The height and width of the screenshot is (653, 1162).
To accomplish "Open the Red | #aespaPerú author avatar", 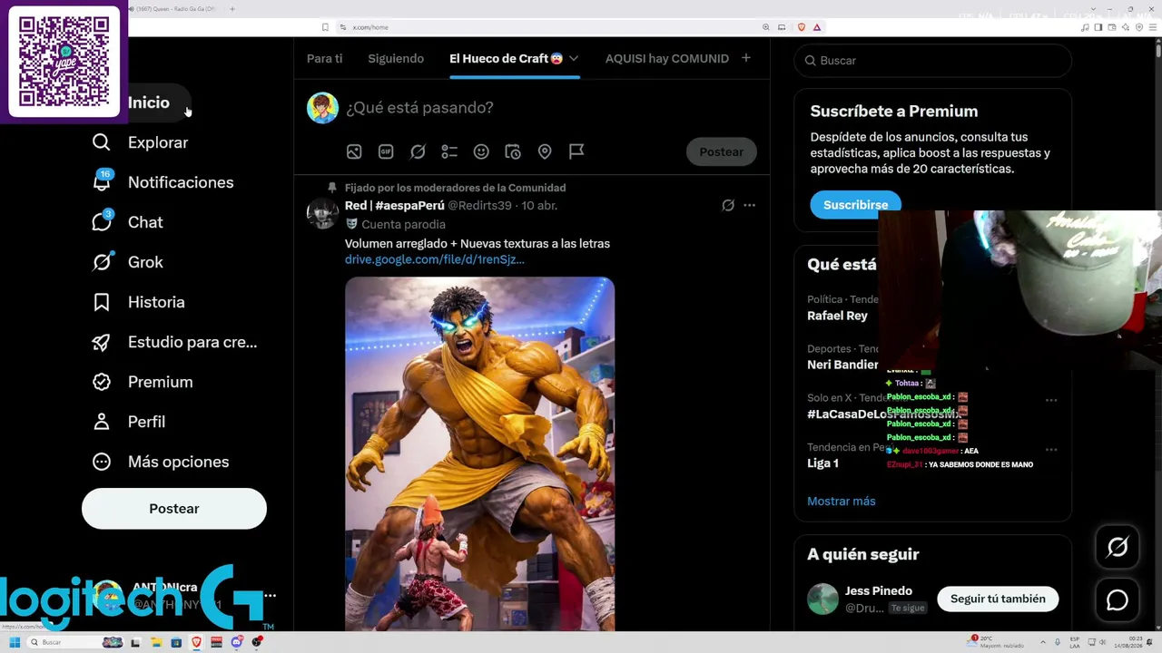I will 322,213.
